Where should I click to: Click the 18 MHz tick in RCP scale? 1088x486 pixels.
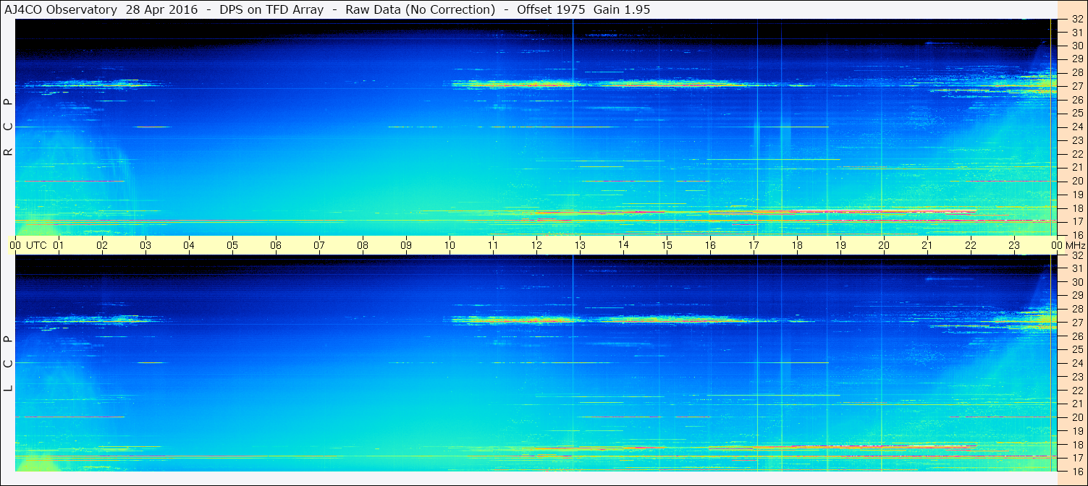[x=1076, y=208]
